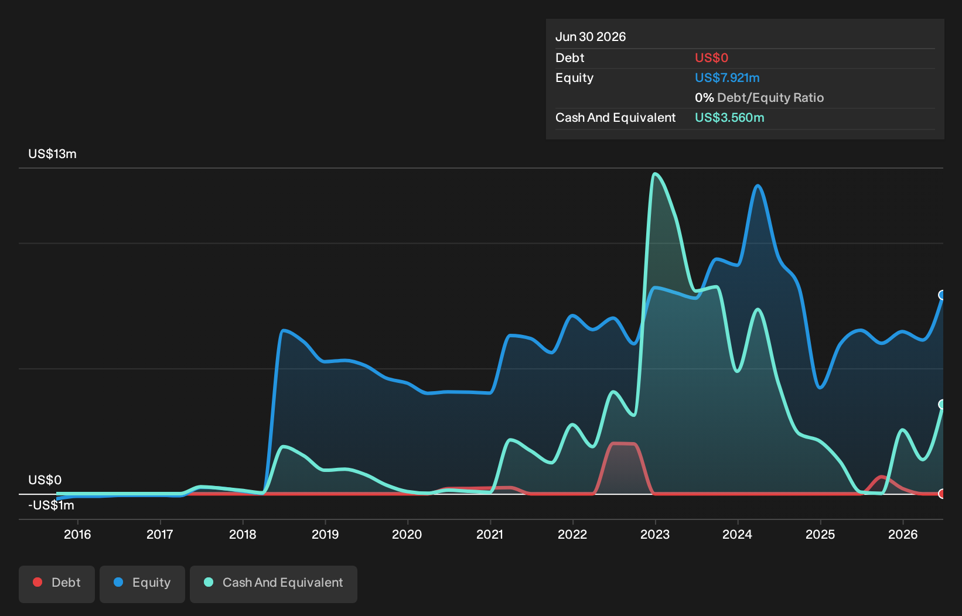
Task: Click the 2020 x-axis label
Action: [x=407, y=534]
